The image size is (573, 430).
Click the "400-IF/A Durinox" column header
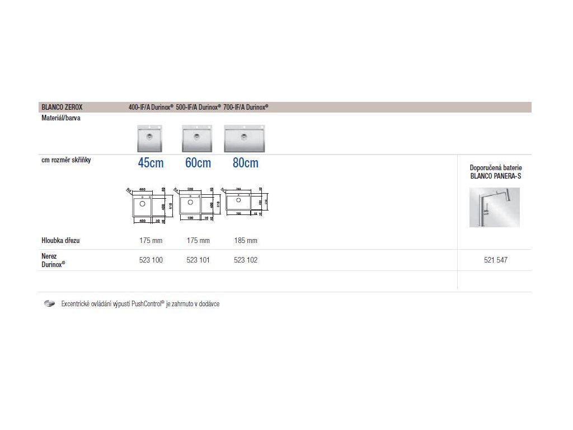coord(151,107)
